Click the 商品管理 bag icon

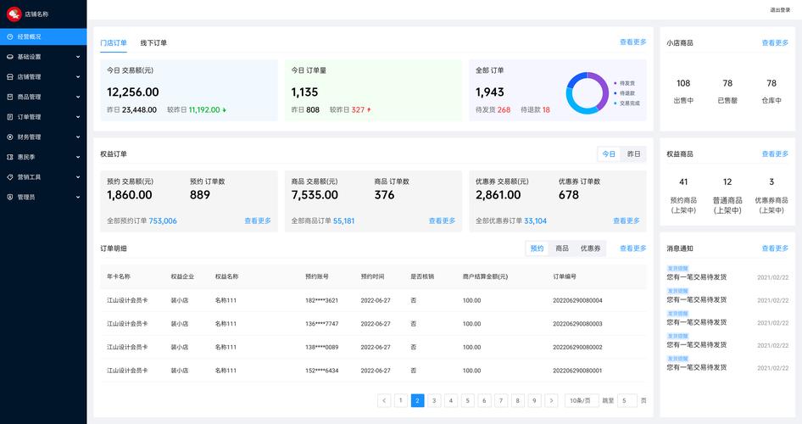click(x=10, y=97)
